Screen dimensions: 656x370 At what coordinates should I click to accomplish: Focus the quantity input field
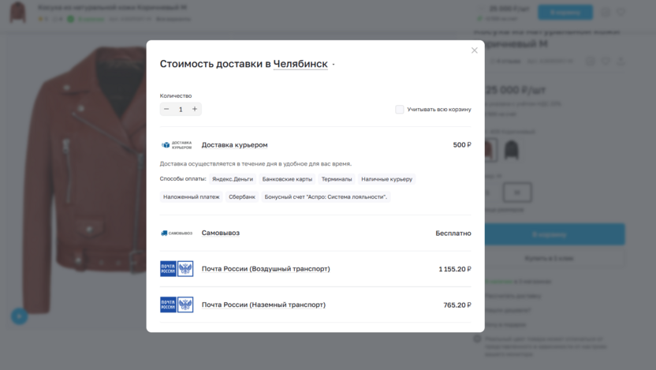[x=181, y=109]
